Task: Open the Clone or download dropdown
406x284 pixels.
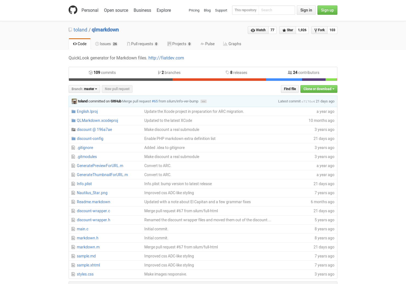Action: coord(318,89)
